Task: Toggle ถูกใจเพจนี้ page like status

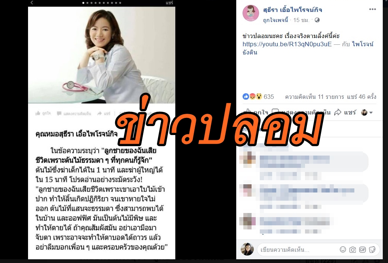Action: 275,20
